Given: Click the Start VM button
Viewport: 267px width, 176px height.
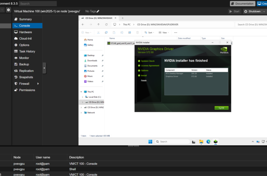Looking at the screenshot, I should click(x=234, y=11).
